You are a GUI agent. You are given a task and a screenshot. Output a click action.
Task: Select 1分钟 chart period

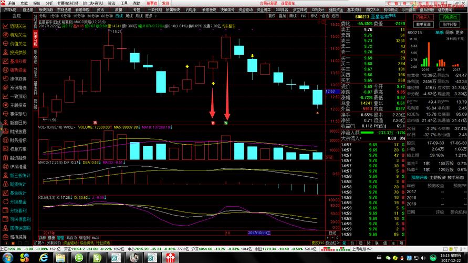pyautogui.click(x=54, y=16)
